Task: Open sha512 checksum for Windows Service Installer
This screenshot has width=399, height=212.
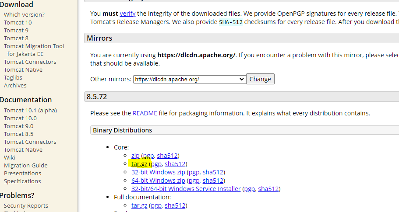Action: [x=268, y=189]
